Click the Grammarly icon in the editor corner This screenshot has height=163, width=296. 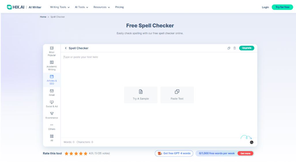tap(252, 142)
